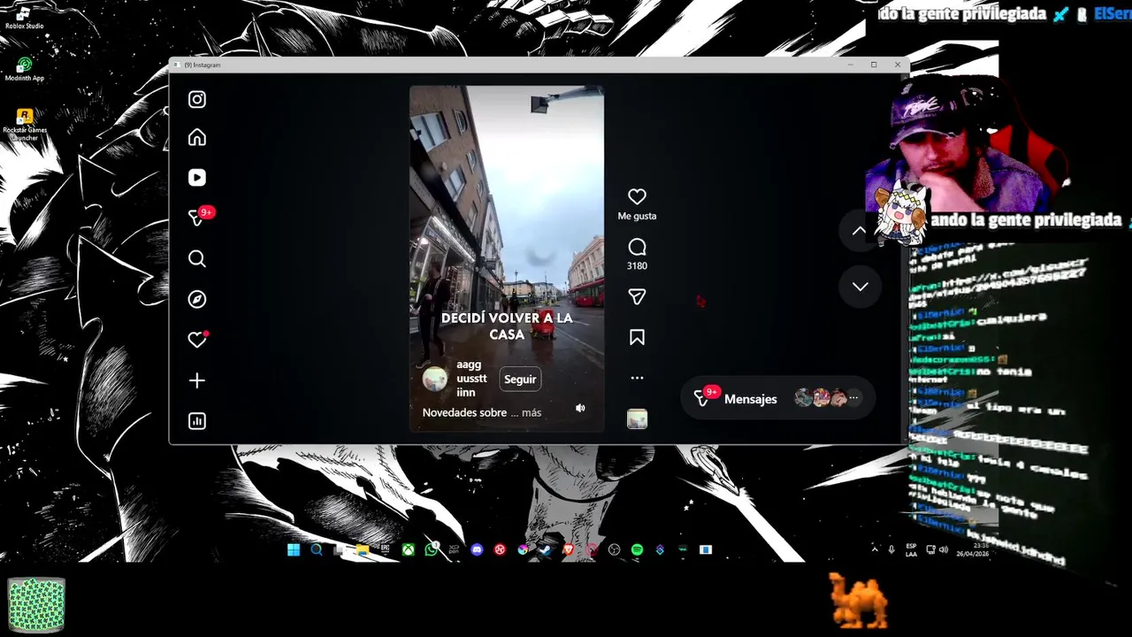Like the reel with Me gusta heart
Viewport: 1132px width, 637px height.
pos(637,197)
